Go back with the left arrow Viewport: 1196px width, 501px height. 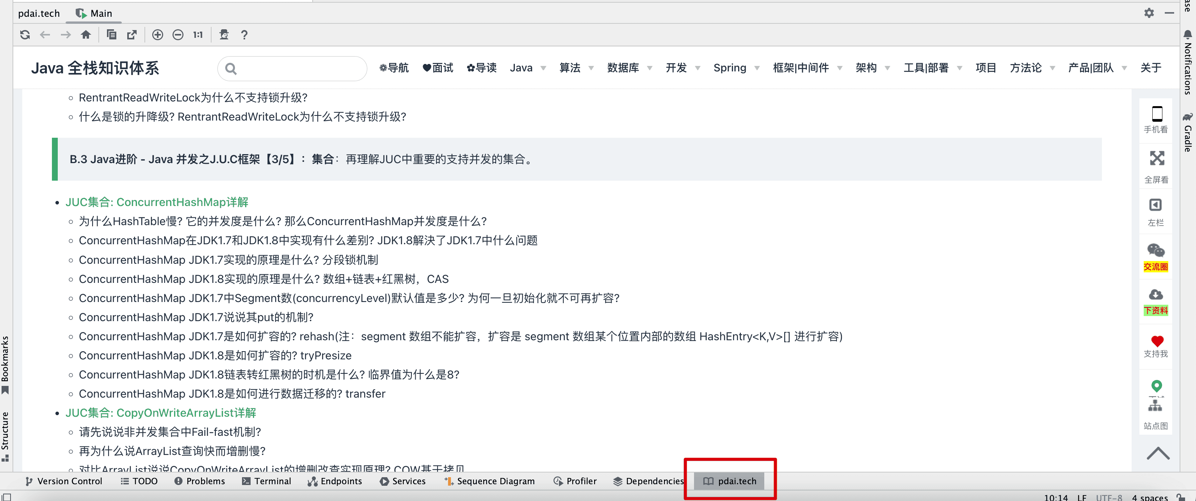coord(45,35)
